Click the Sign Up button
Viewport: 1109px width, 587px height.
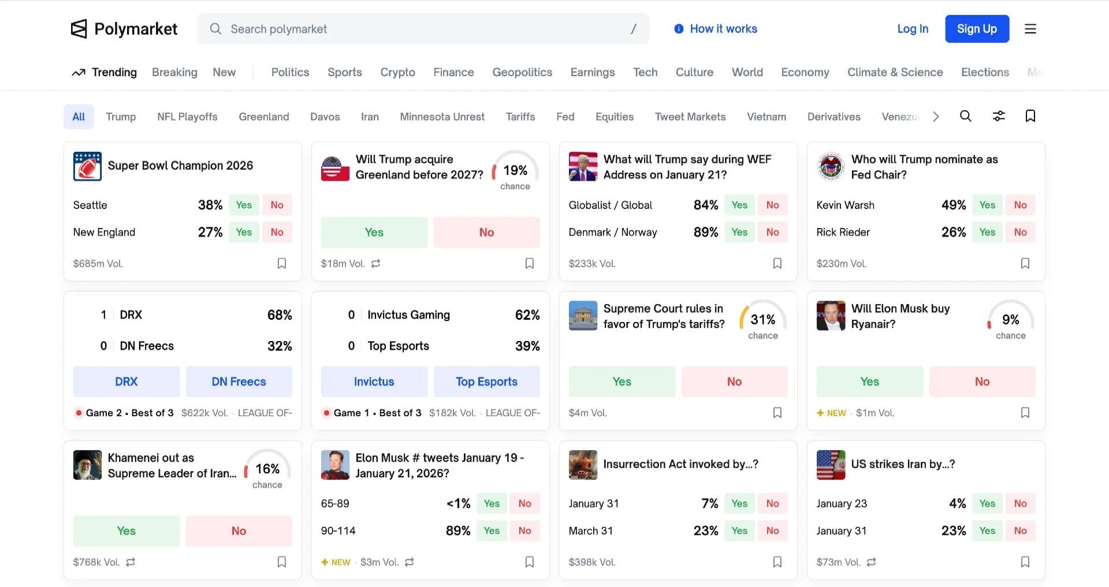(x=977, y=29)
